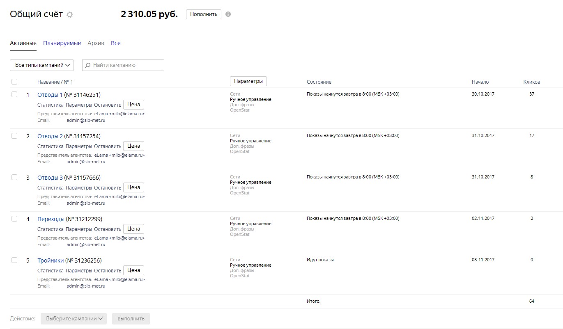Click the info icon next to Пополнить
The height and width of the screenshot is (329, 563).
(228, 14)
